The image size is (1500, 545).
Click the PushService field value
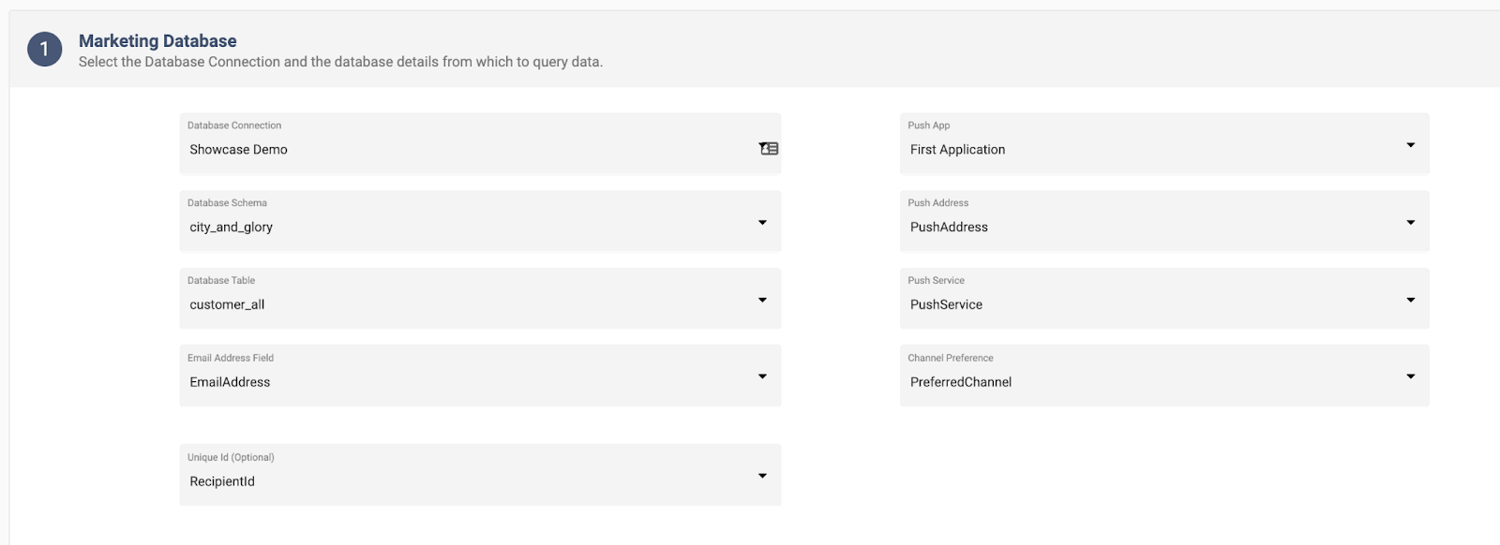point(946,305)
